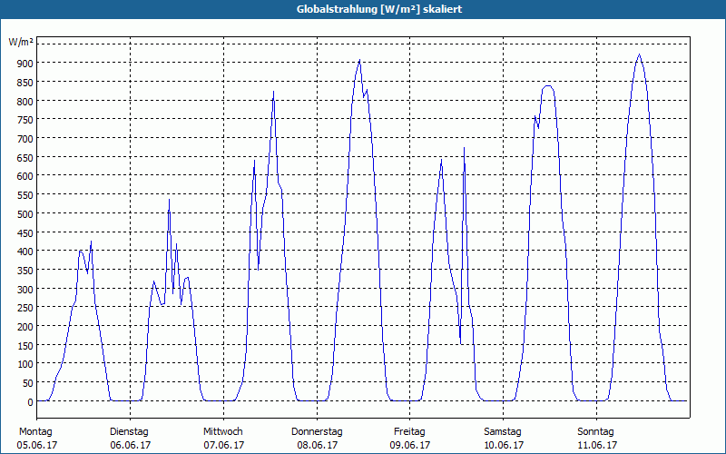
Task: Click the 50 value on y-axis
Action: (x=28, y=383)
